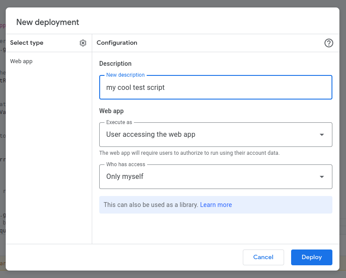Click the Configuration header label

pos(117,43)
